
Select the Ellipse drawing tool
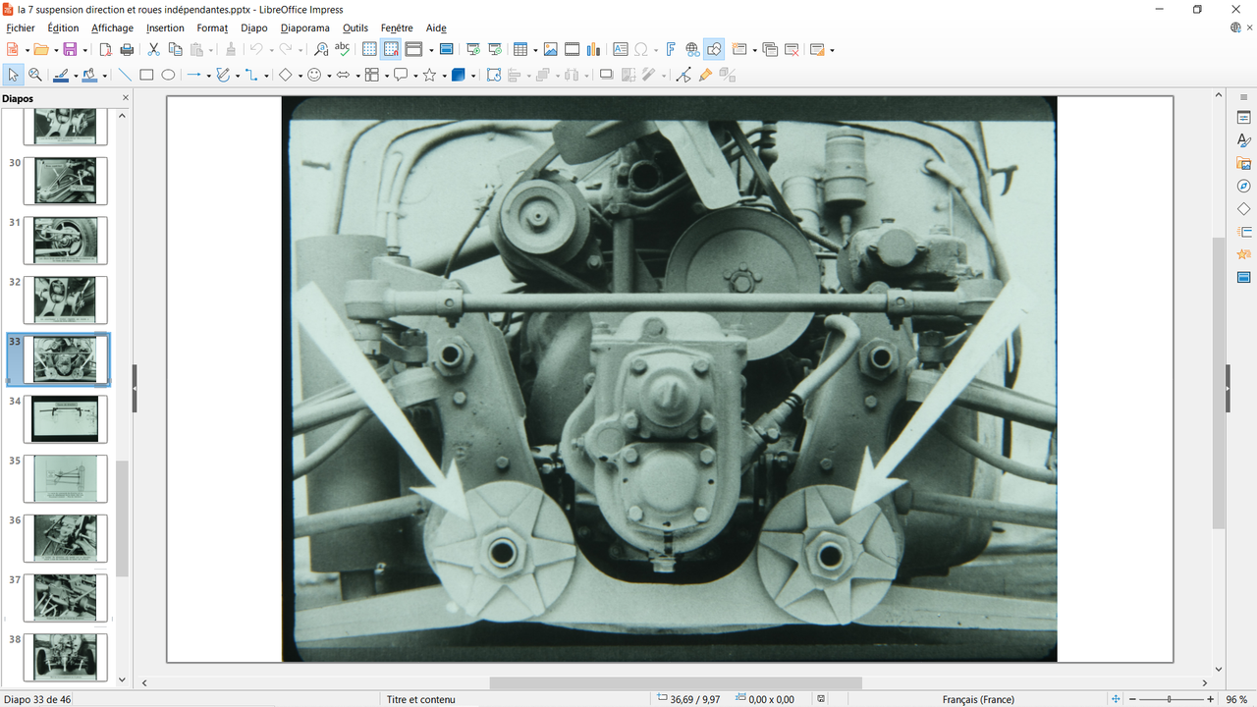[168, 76]
